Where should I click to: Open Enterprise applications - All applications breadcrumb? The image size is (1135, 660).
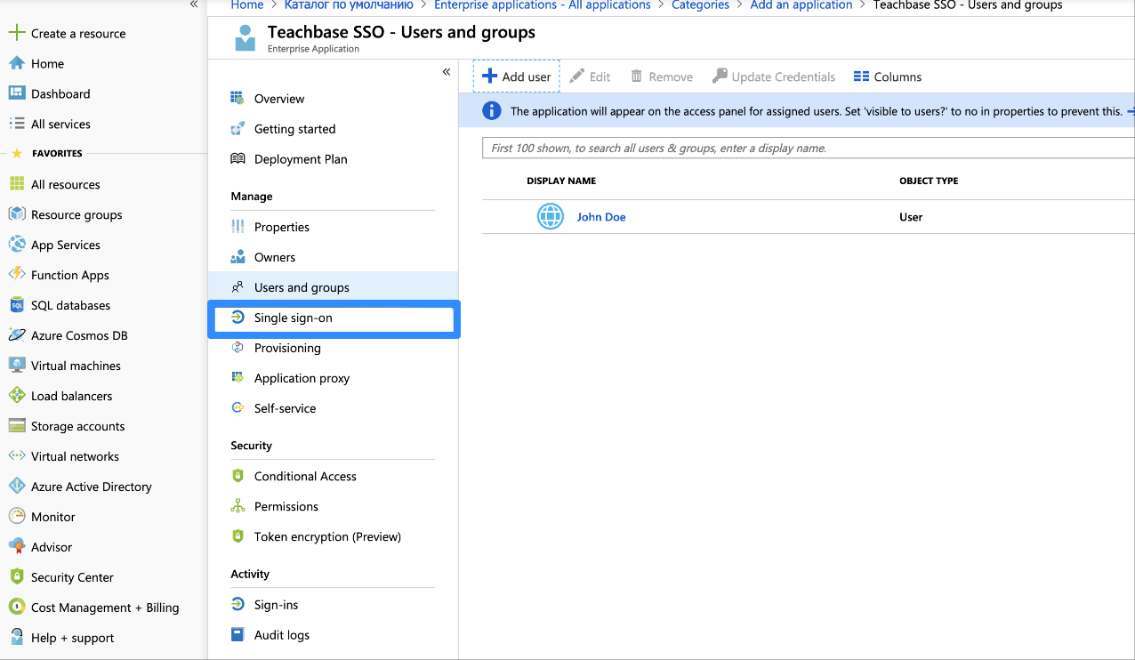543,5
